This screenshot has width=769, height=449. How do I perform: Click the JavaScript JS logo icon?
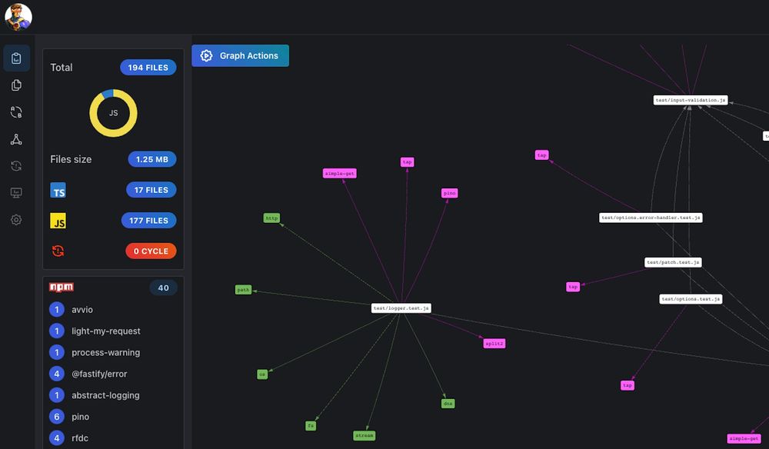[x=58, y=221]
